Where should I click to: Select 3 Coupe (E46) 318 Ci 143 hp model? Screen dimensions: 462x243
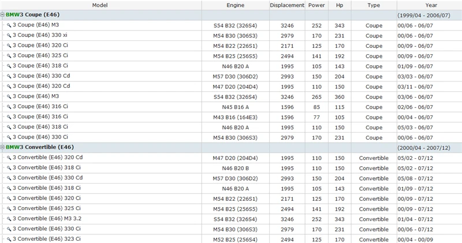[x=40, y=66]
